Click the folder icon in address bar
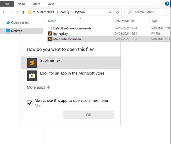The height and width of the screenshot is (144, 171). (30, 12)
